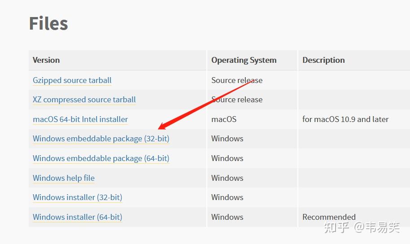Click the "for macOS 10.9 and later" description
The width and height of the screenshot is (410, 244).
pos(345,119)
